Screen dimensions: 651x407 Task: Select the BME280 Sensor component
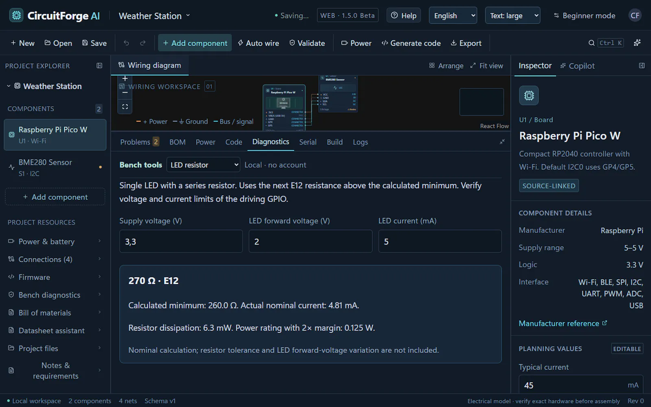(55, 168)
